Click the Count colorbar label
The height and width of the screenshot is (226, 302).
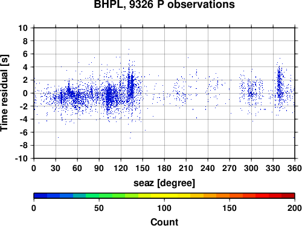(164, 222)
